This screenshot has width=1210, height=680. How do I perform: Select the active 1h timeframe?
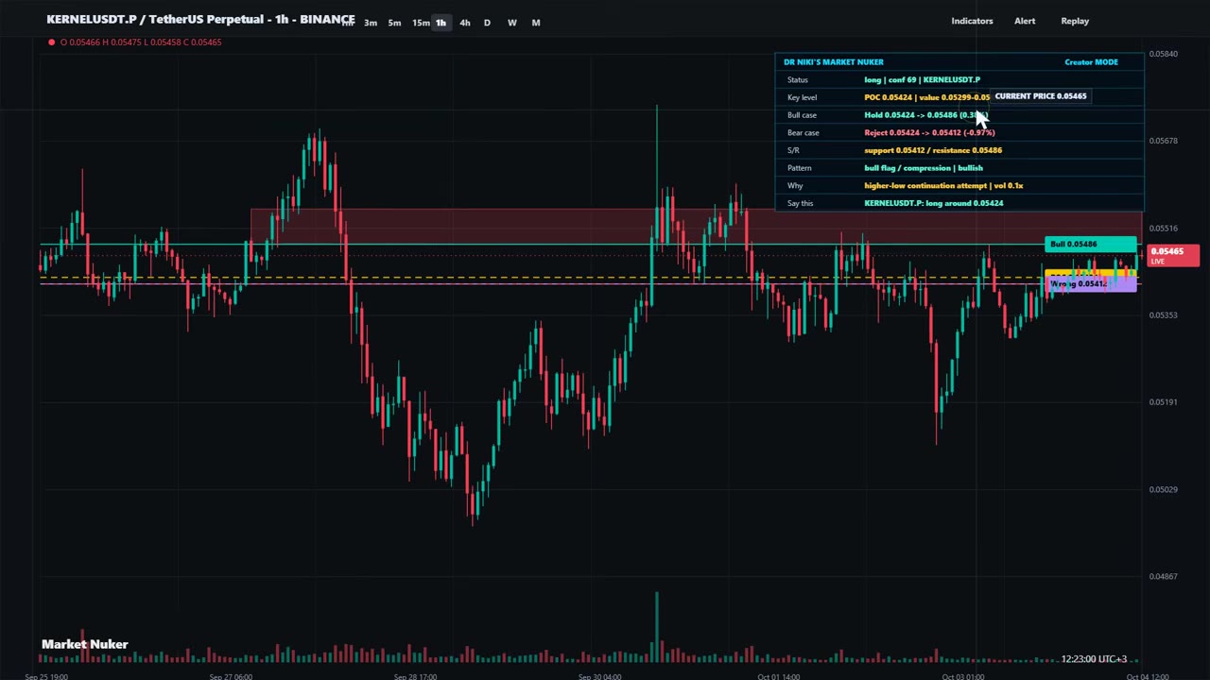441,23
